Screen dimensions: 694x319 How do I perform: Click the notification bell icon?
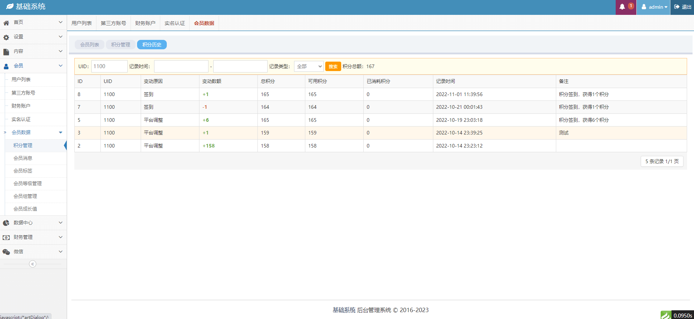(x=622, y=7)
